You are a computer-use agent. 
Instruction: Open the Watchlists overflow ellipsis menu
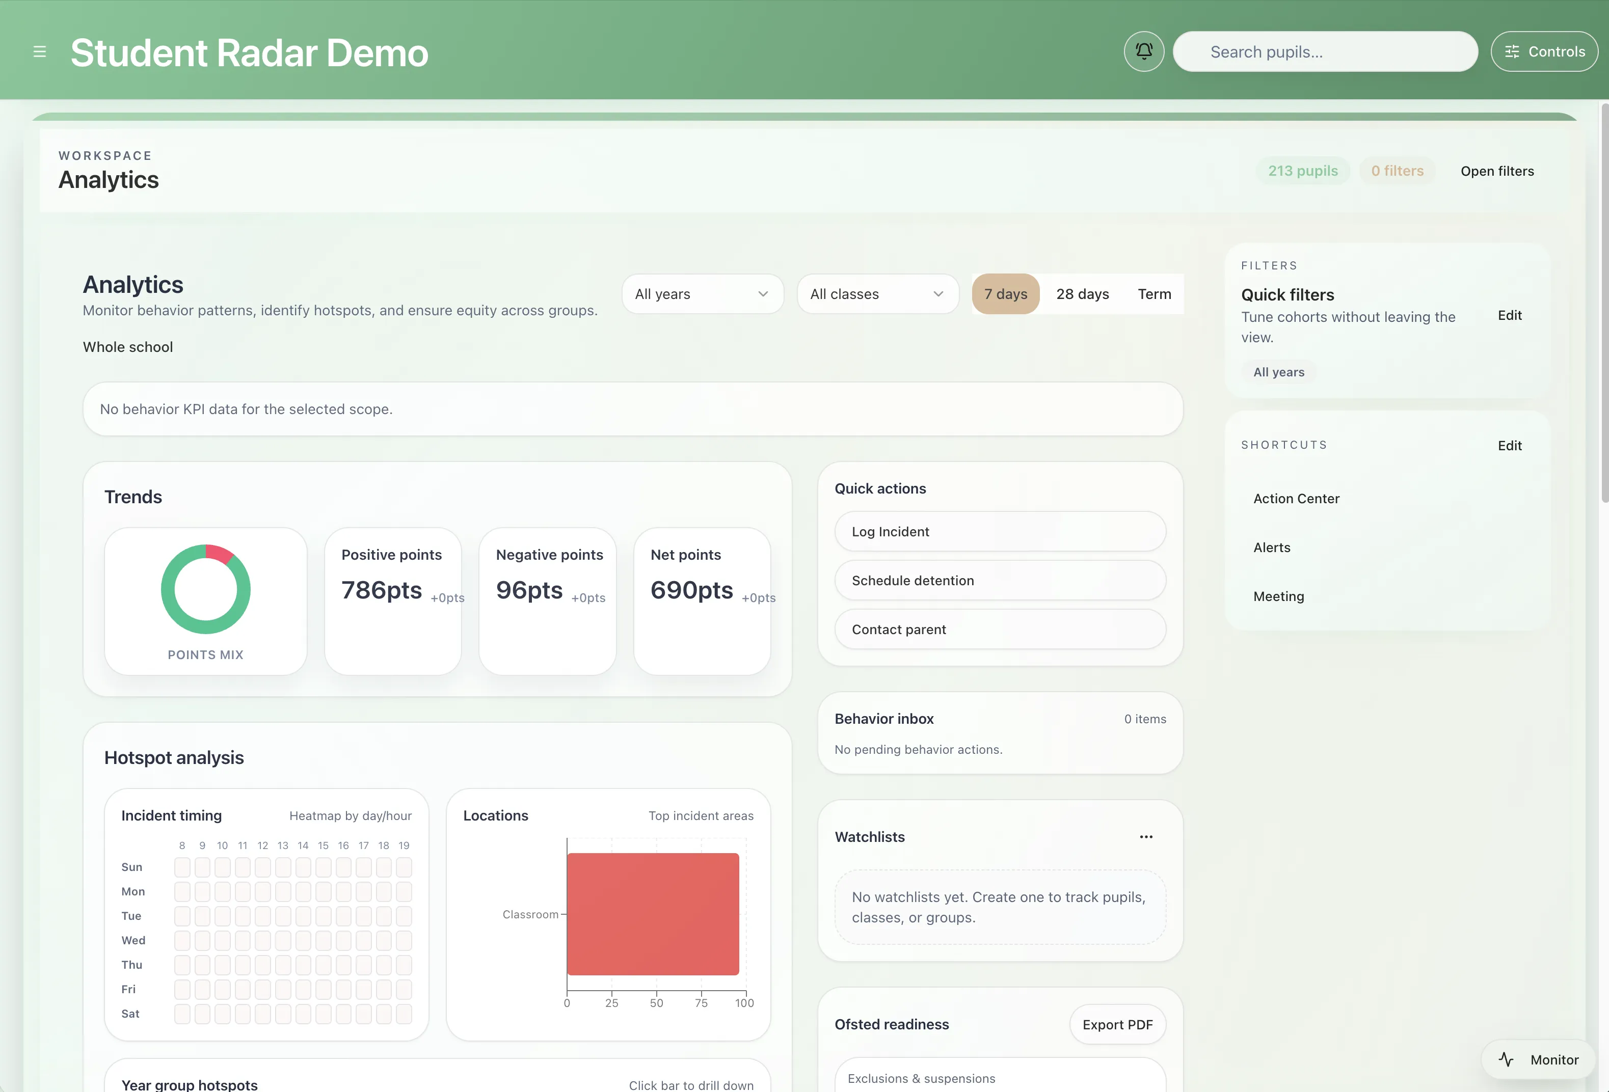(x=1145, y=836)
